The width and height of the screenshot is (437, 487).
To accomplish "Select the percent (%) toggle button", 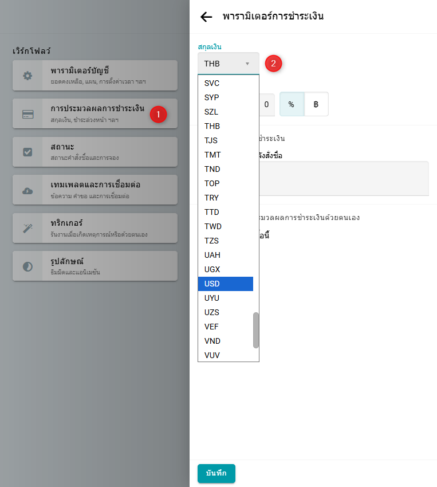I will click(292, 104).
